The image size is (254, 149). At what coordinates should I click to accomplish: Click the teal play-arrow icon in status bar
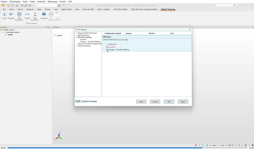[207, 145]
